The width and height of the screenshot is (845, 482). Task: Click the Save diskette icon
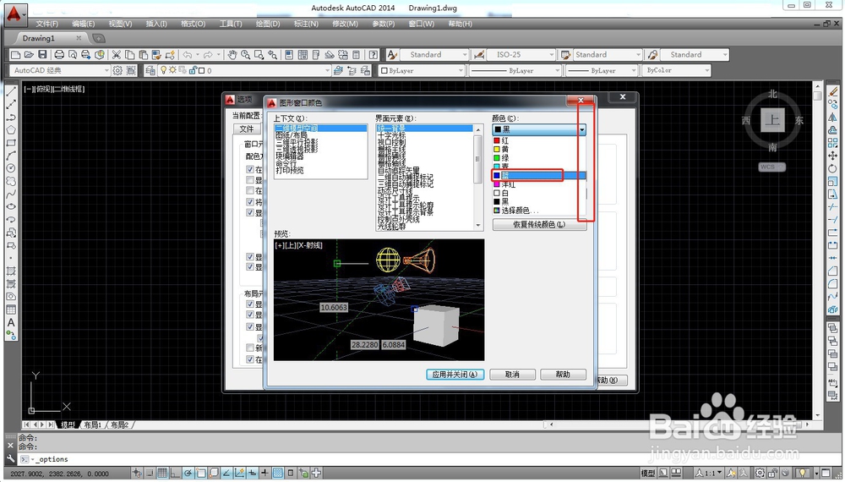tap(42, 54)
